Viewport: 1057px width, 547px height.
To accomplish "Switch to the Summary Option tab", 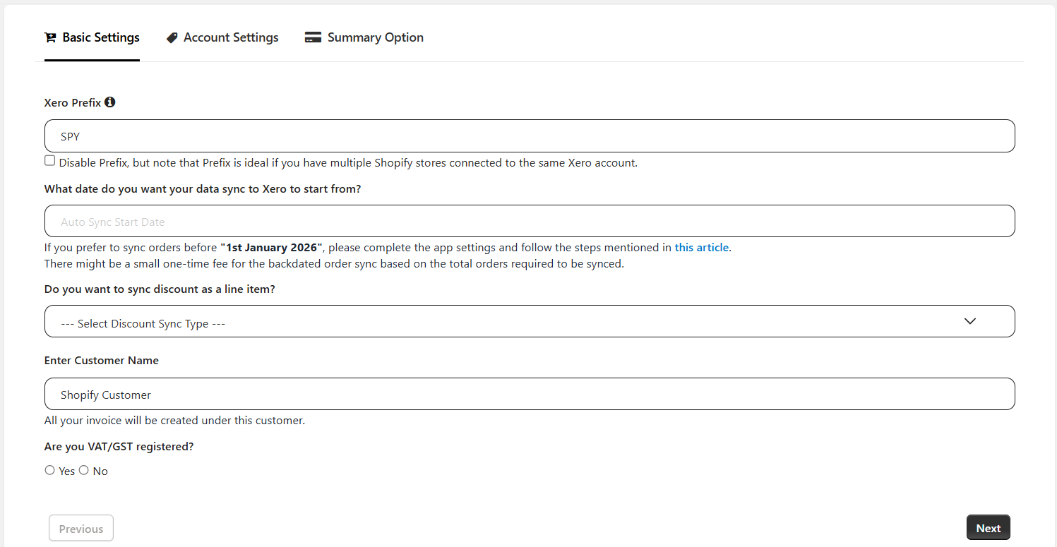I will (x=375, y=37).
